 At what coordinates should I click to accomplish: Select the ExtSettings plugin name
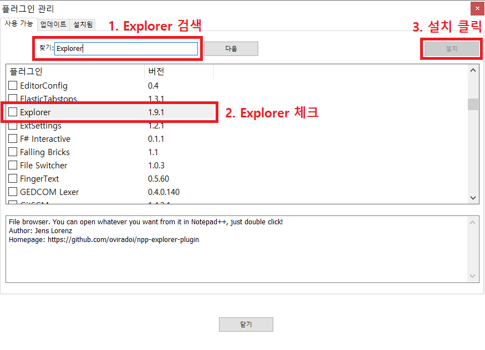click(x=40, y=126)
